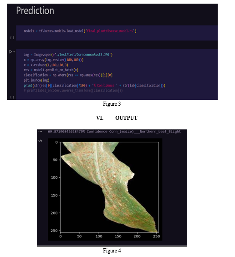Click the np.where classification line
Viewport: 235px width, 257px height.
click(68, 75)
